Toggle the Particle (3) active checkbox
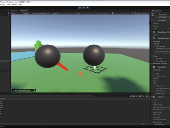Screen dimensions: 170x128 coord(157,14)
